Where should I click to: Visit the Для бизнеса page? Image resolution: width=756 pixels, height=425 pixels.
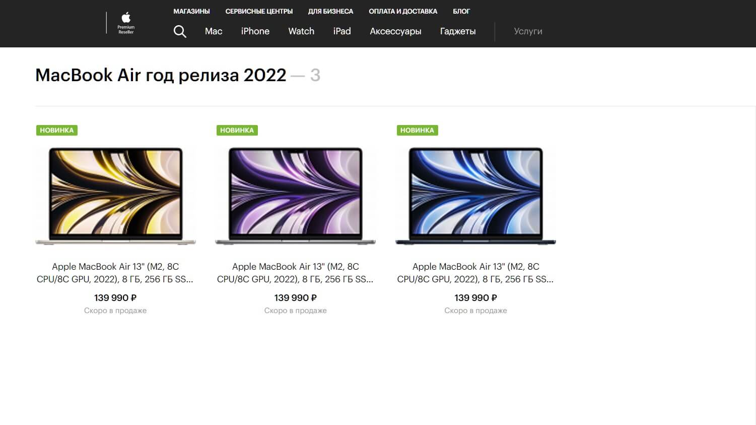coord(330,11)
